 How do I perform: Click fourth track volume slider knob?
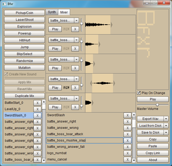[x=81, y=85]
